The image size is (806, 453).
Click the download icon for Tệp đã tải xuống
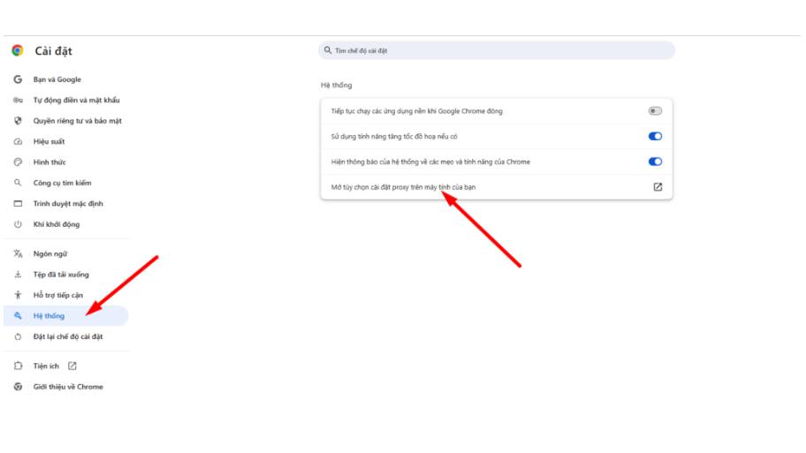18,275
